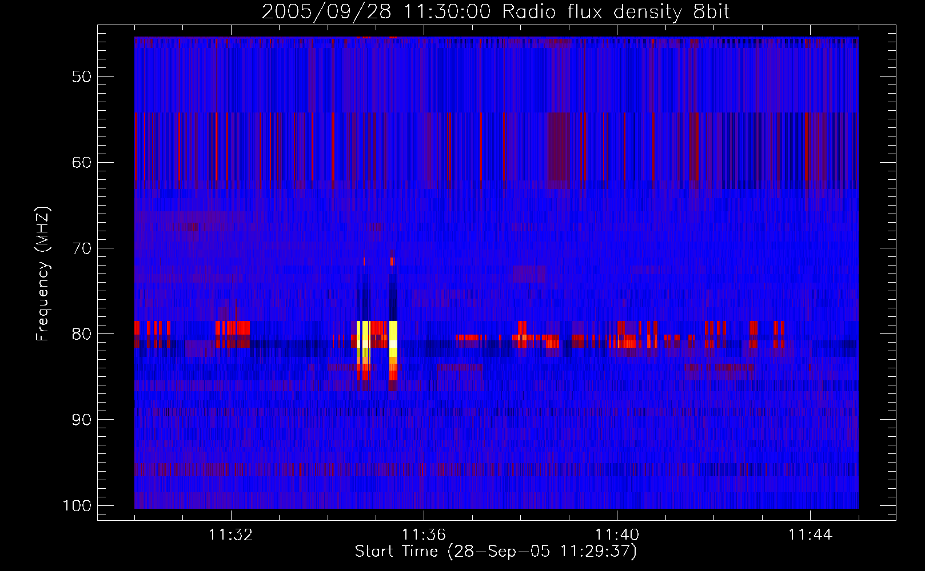Click the 11:44 time tick label

pyautogui.click(x=810, y=535)
